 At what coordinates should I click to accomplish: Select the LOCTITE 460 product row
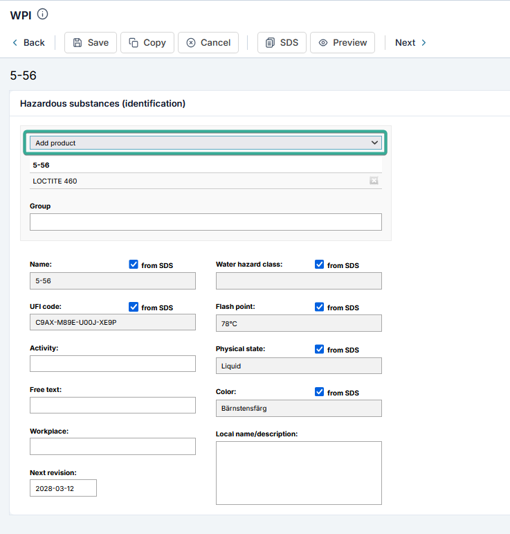coord(206,181)
